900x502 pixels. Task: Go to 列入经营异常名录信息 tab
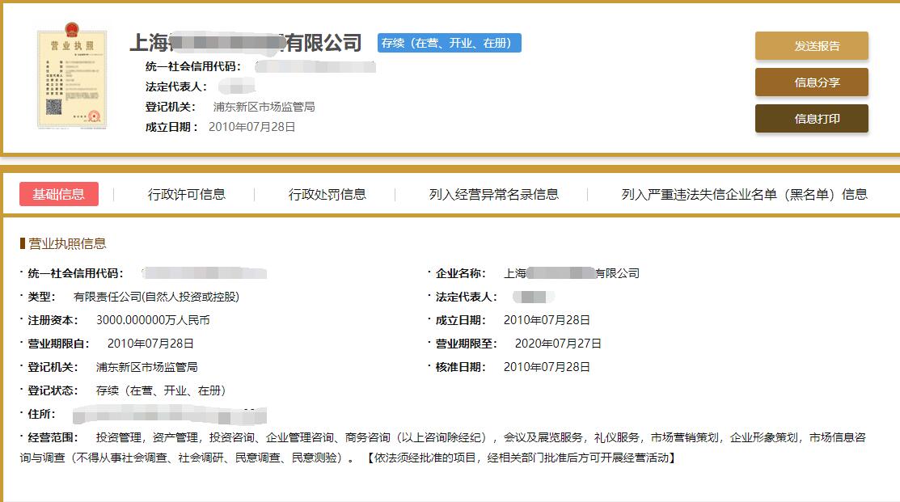pos(493,195)
